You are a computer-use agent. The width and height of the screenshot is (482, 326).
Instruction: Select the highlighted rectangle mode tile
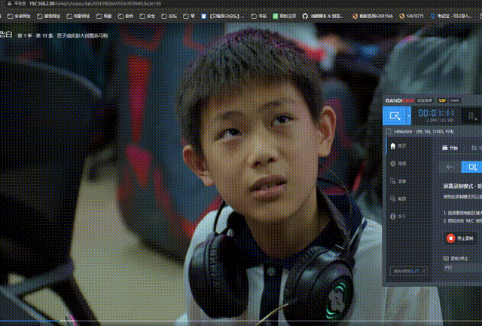pos(472,167)
